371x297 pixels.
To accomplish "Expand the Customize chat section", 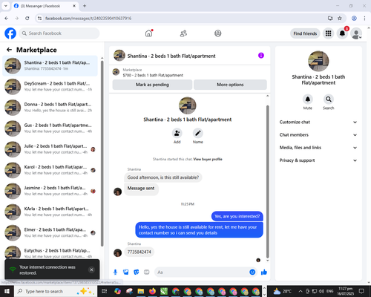I will (x=318, y=122).
